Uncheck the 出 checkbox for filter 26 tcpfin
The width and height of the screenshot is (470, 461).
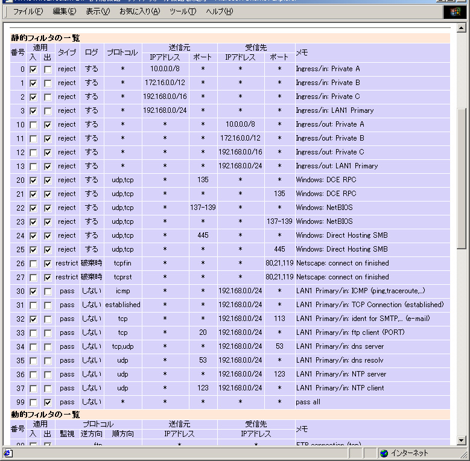click(48, 264)
